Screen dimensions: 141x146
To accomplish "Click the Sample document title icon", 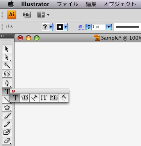I will coord(97,38).
